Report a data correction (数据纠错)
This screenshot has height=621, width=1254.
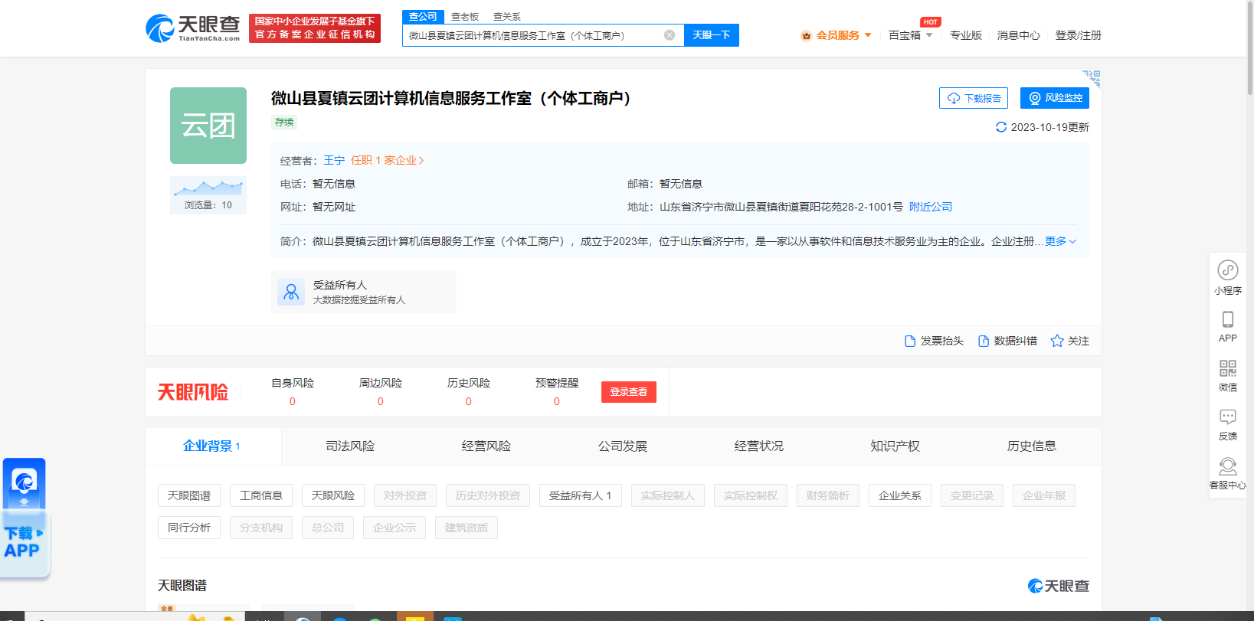[1007, 341]
